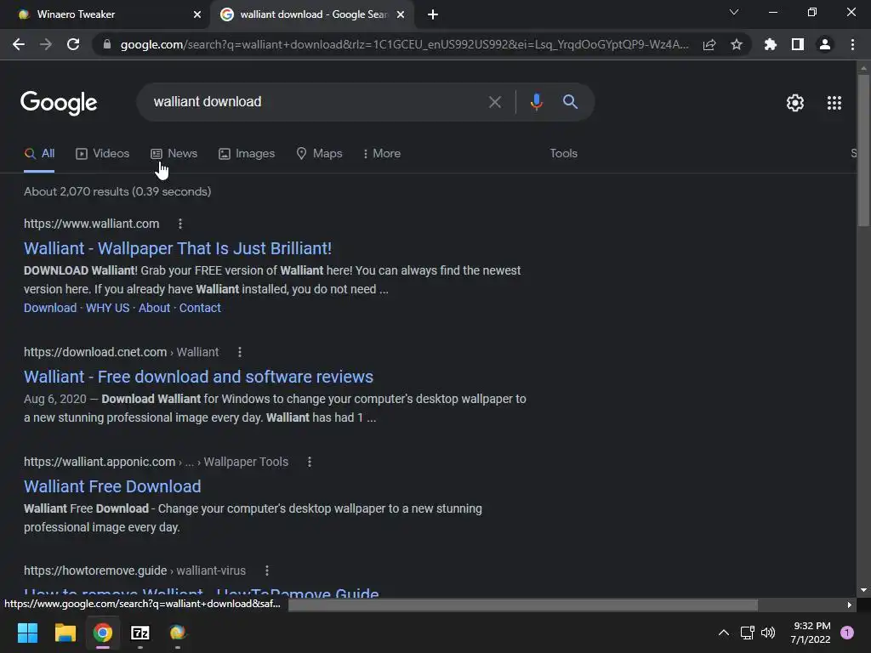Open Walliant - Wallpaper That Is Just Brilliant! link
The width and height of the screenshot is (871, 653).
(x=178, y=248)
